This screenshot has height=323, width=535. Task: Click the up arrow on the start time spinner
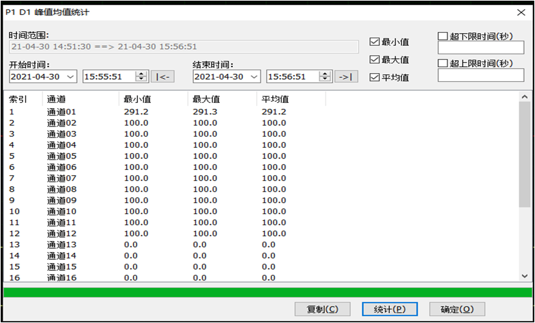coord(142,73)
